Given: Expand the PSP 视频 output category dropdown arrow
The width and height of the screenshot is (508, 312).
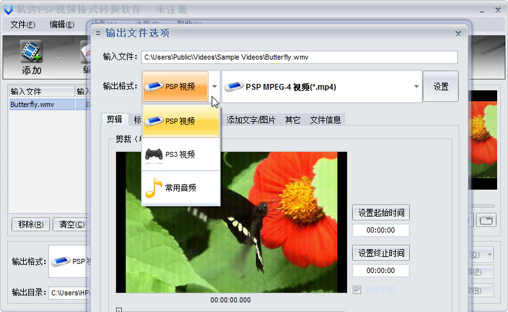Looking at the screenshot, I should tap(214, 86).
